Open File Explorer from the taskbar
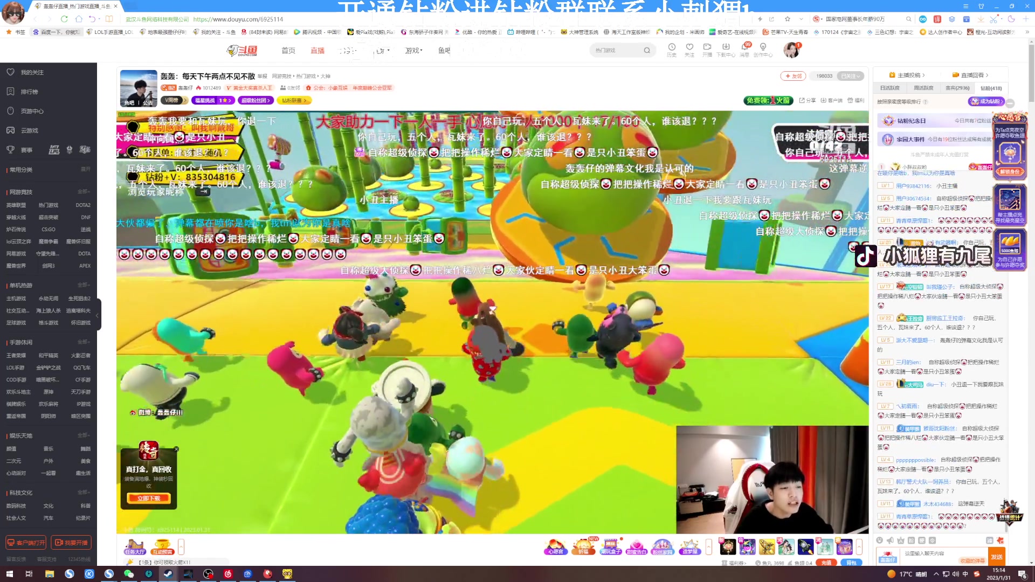1035x582 pixels. (x=49, y=574)
